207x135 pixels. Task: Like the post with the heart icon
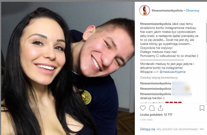(x=143, y=108)
